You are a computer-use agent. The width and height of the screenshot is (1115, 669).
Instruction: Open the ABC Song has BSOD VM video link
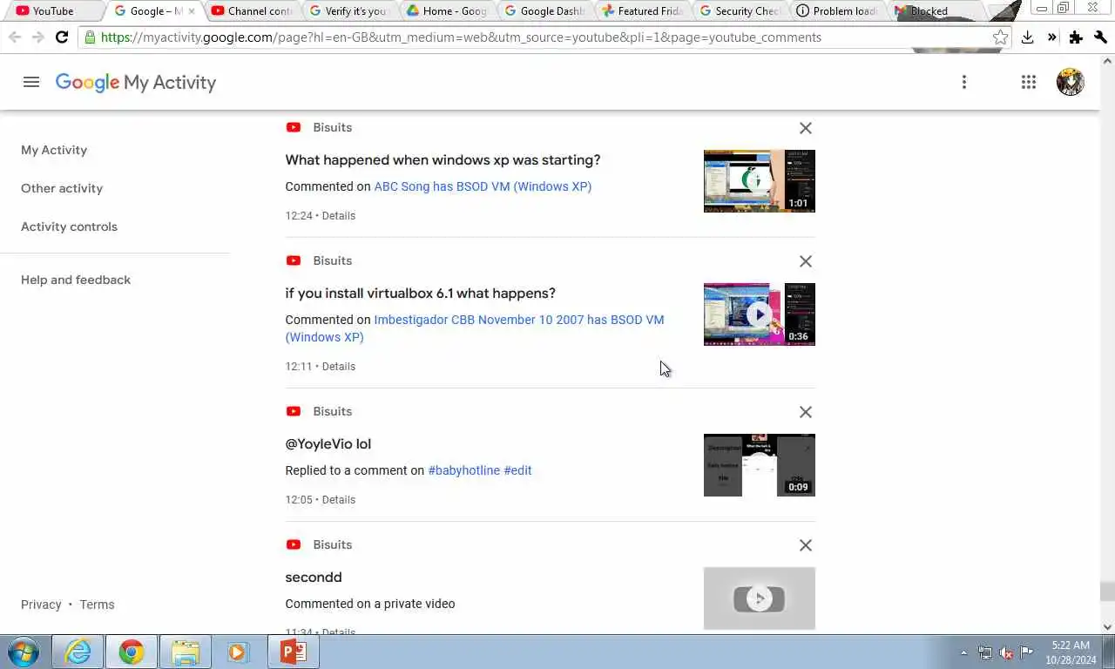click(483, 186)
